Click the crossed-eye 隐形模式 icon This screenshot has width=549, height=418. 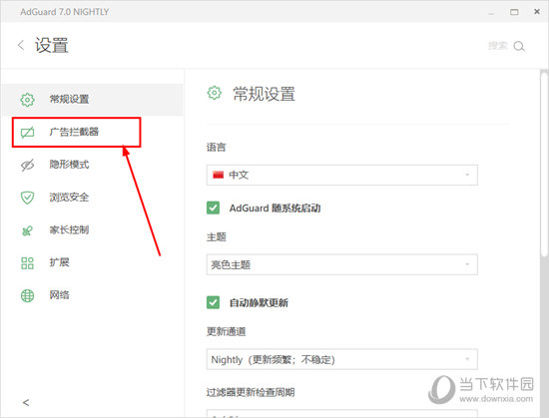click(x=27, y=165)
